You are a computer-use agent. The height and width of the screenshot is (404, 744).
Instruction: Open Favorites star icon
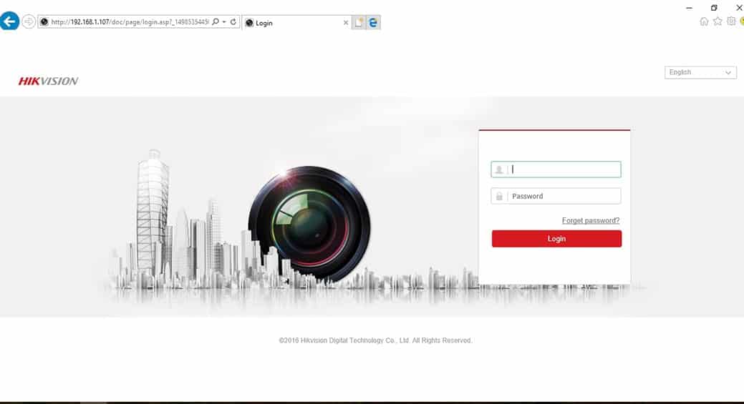click(x=718, y=21)
